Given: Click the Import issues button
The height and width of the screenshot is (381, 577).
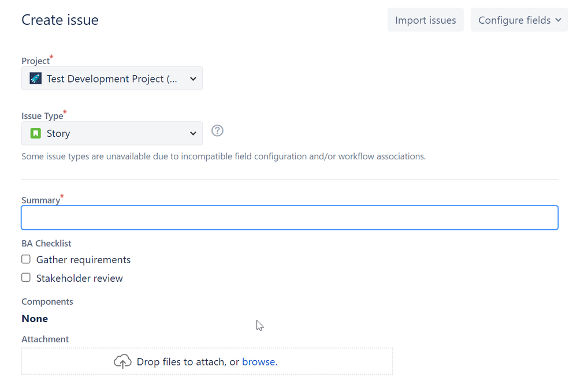Looking at the screenshot, I should (426, 20).
